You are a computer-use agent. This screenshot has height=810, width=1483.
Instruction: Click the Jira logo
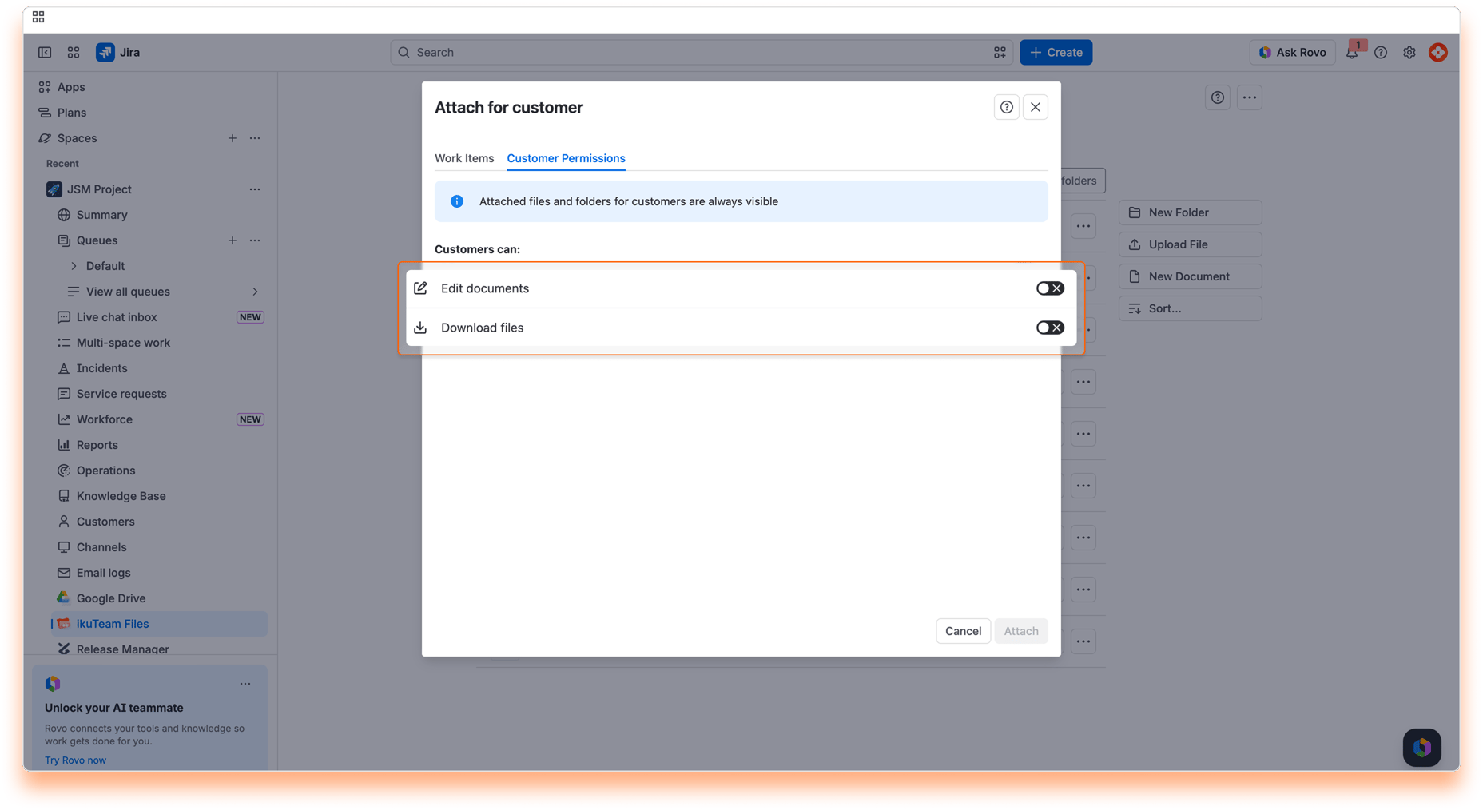(x=118, y=52)
